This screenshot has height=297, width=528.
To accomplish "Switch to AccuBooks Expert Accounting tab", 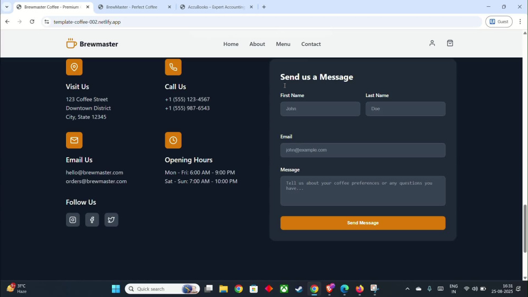I will [216, 7].
